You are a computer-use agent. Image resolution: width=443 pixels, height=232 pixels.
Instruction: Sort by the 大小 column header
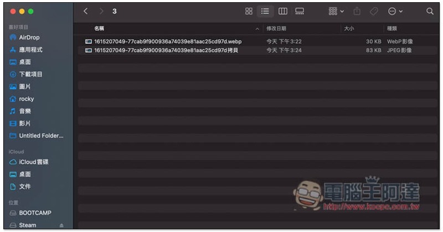tap(349, 29)
